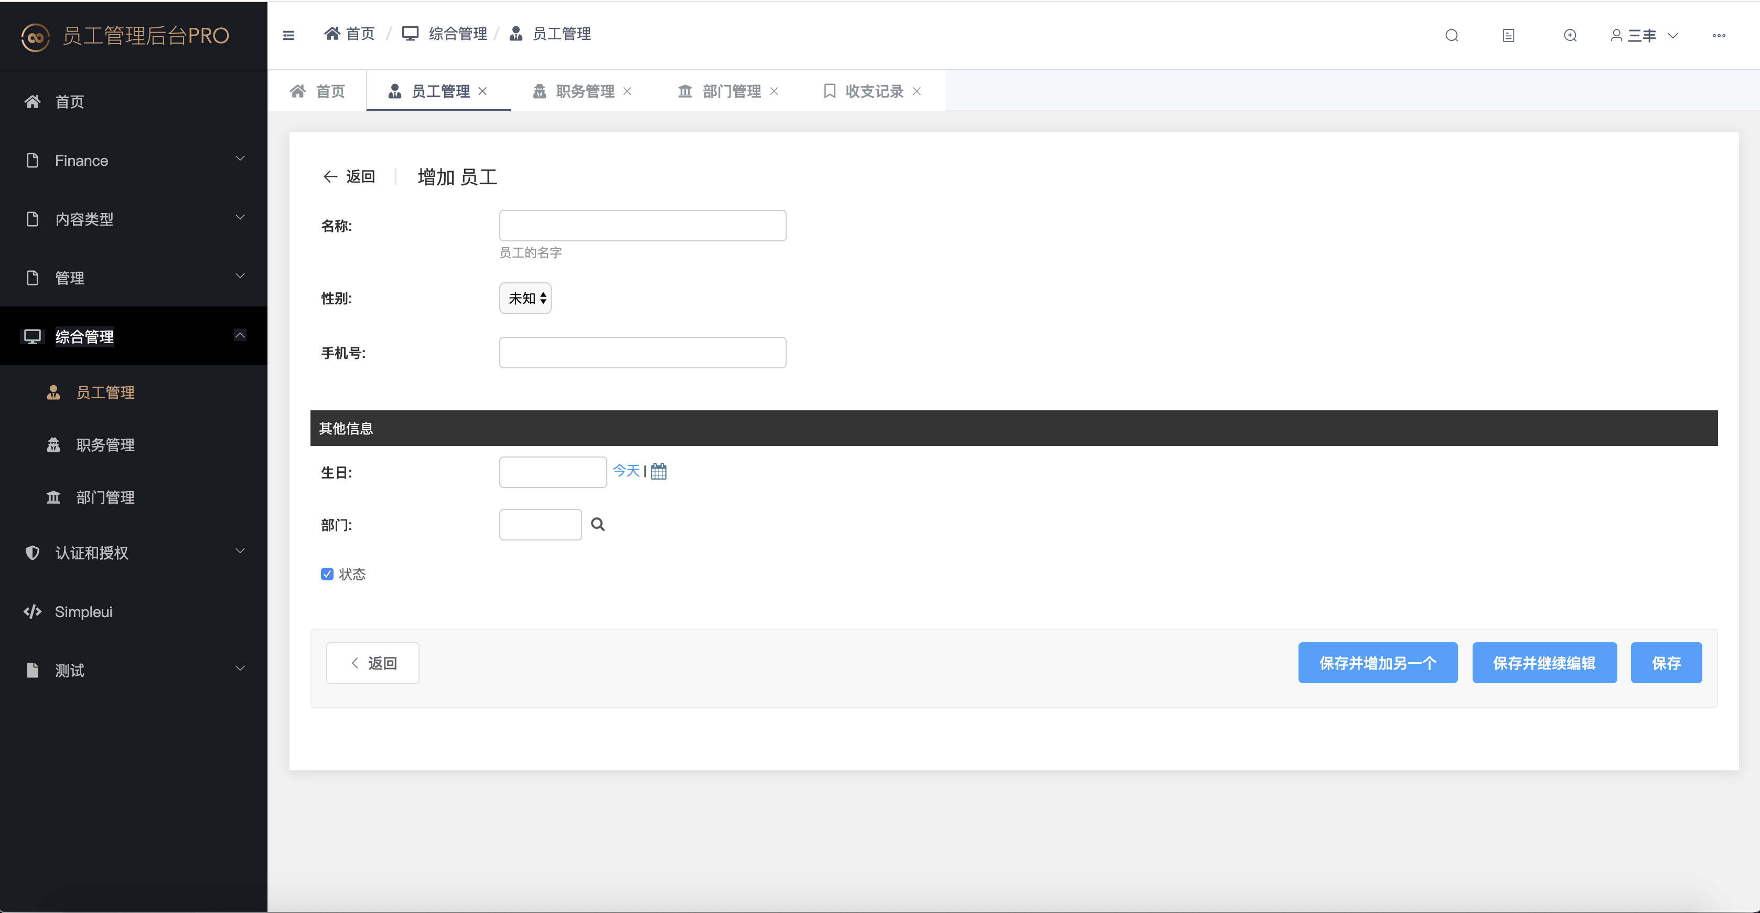This screenshot has height=913, width=1760.
Task: Click the search icon in top bar
Action: click(1452, 36)
